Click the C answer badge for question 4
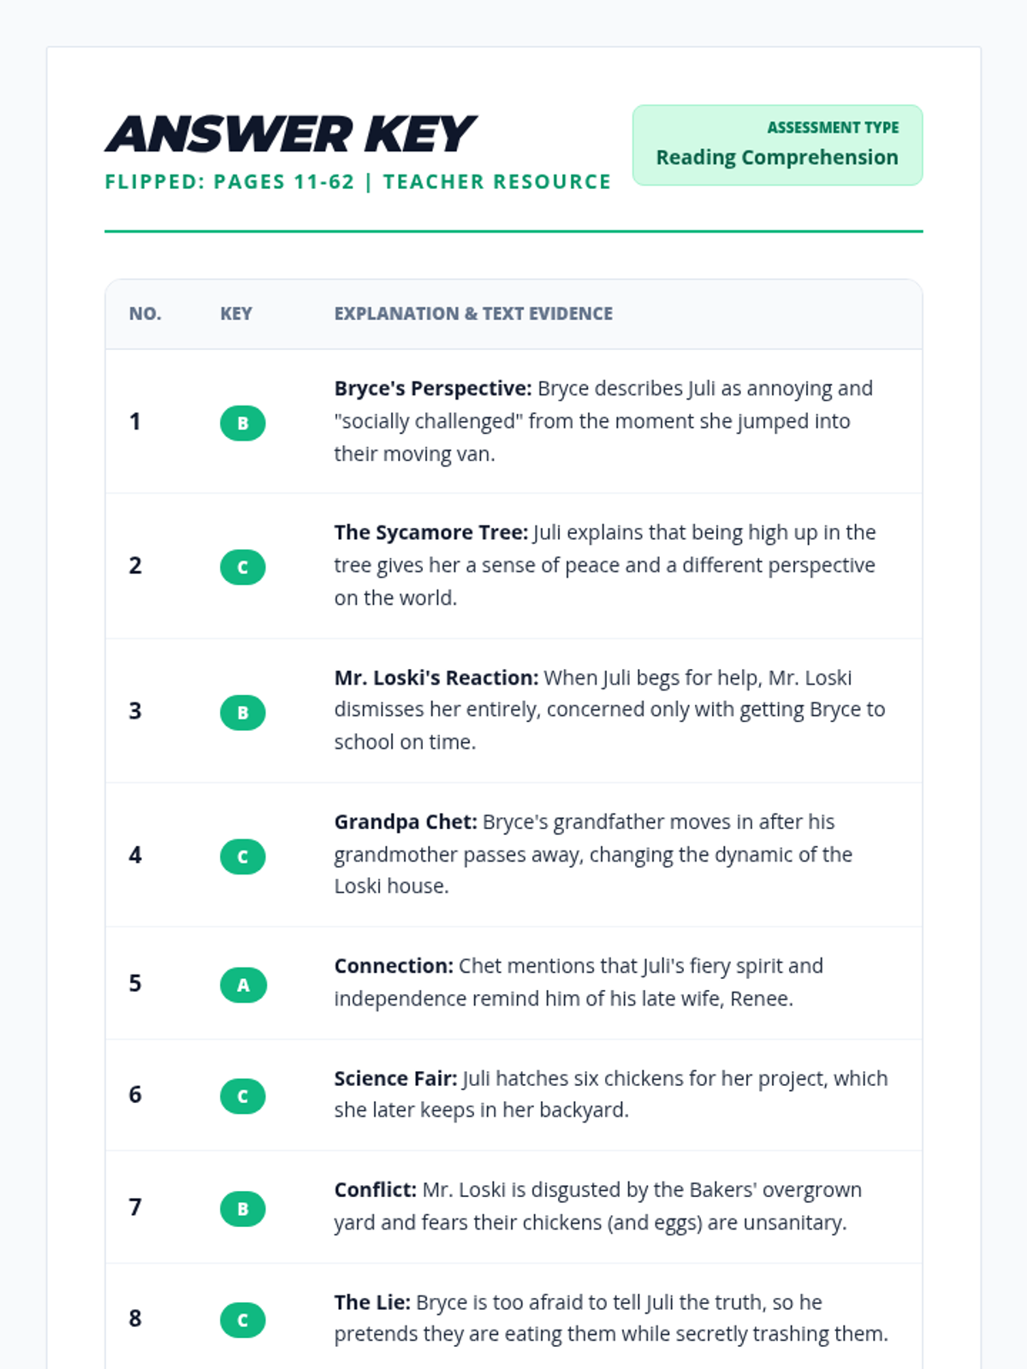Viewport: 1027px width, 1369px height. coord(242,856)
